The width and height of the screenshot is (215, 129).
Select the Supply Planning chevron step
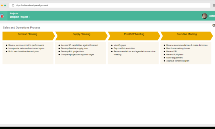(x=81, y=36)
